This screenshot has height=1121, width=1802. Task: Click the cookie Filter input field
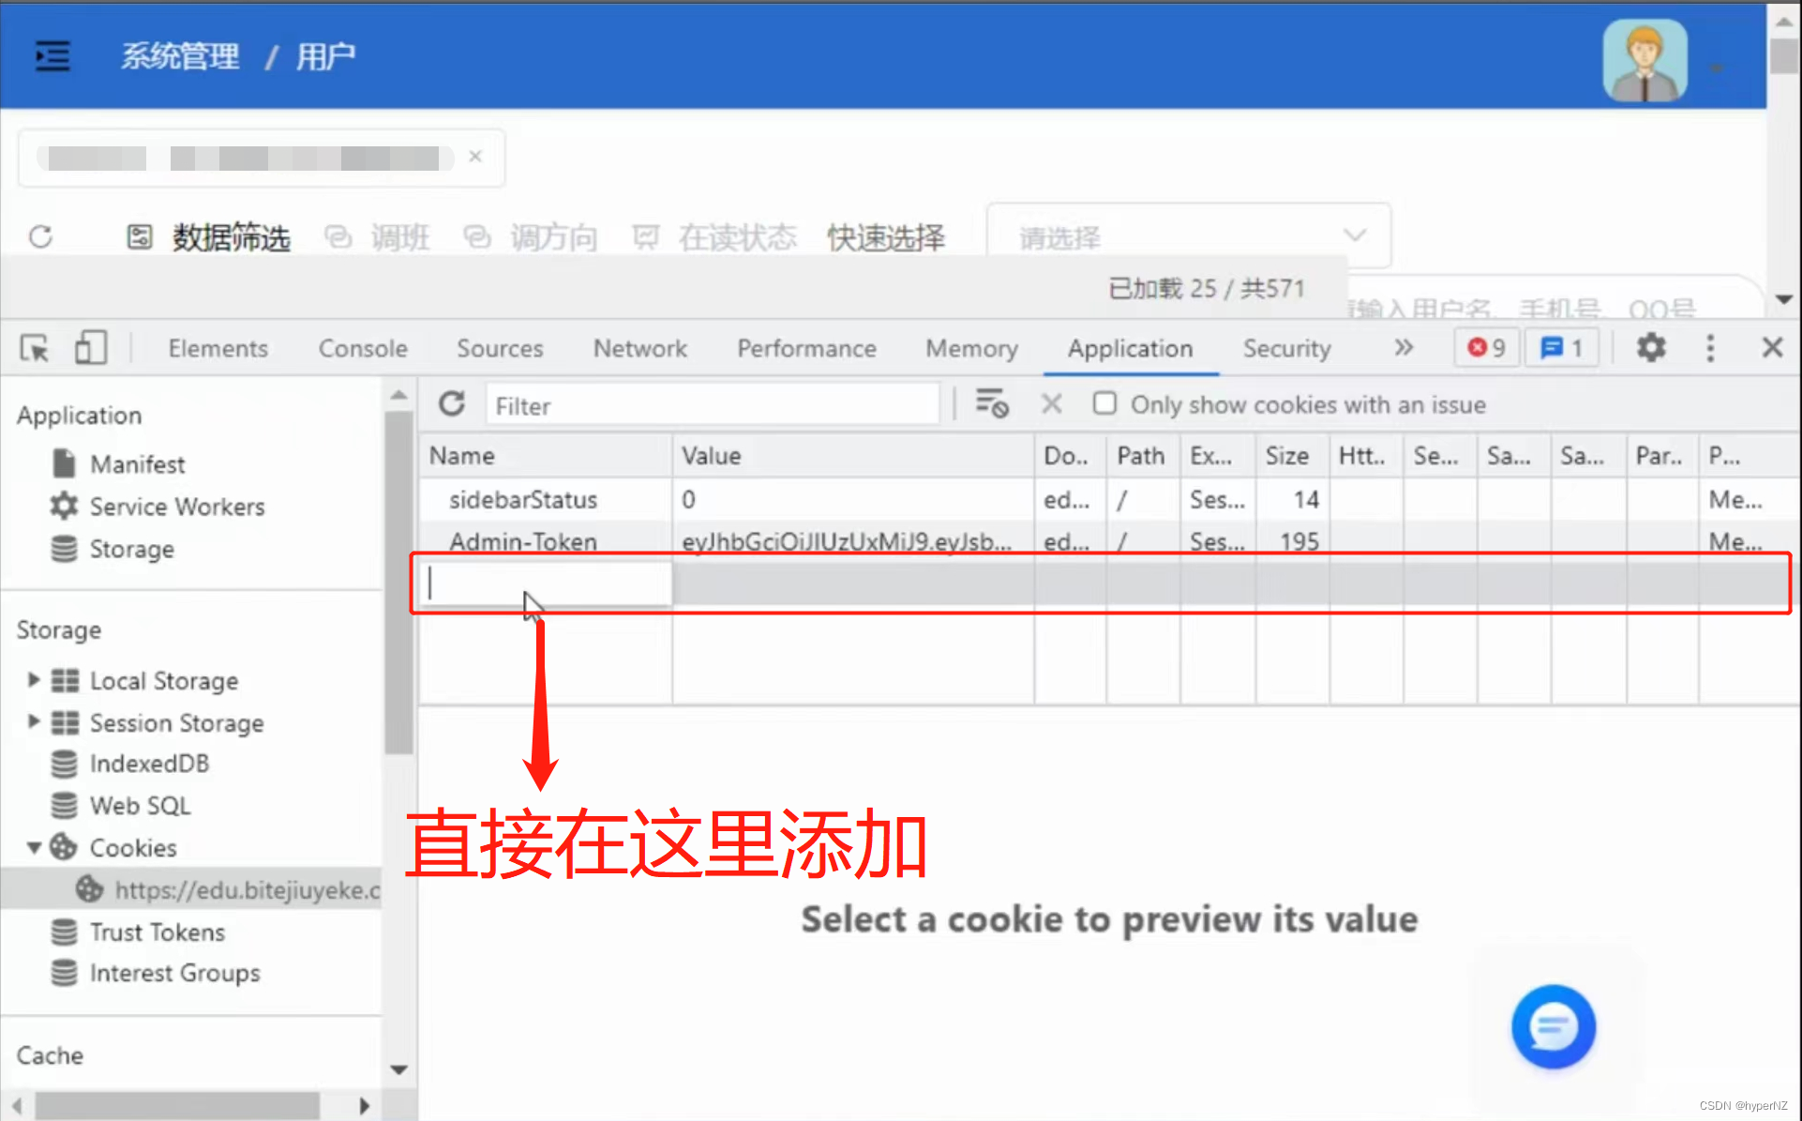[713, 405]
